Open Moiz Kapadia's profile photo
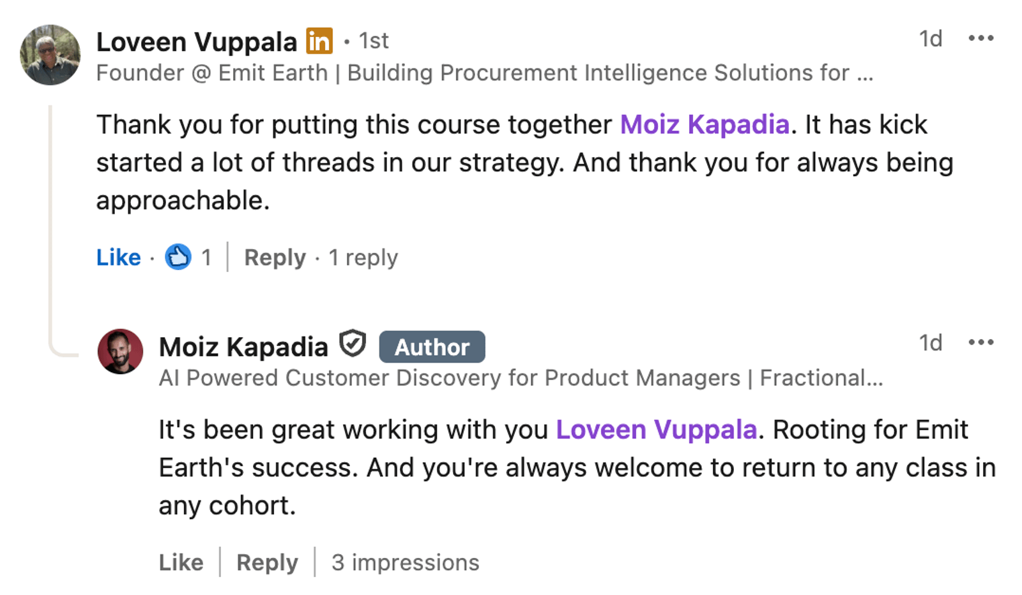Screen dimensions: 1022x595 pos(120,351)
